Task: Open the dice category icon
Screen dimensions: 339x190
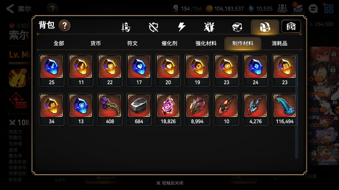Action: point(237,27)
